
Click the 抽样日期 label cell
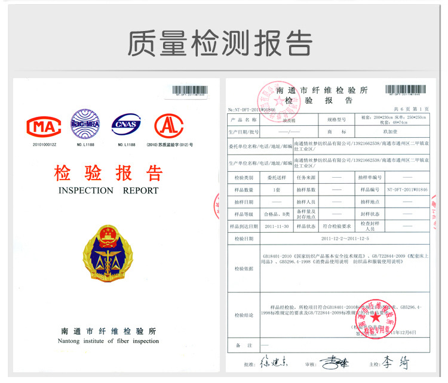(244, 202)
